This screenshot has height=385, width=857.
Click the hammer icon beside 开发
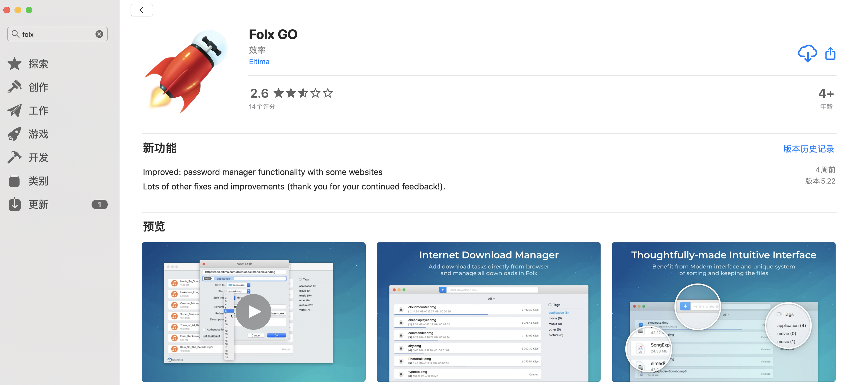point(14,157)
